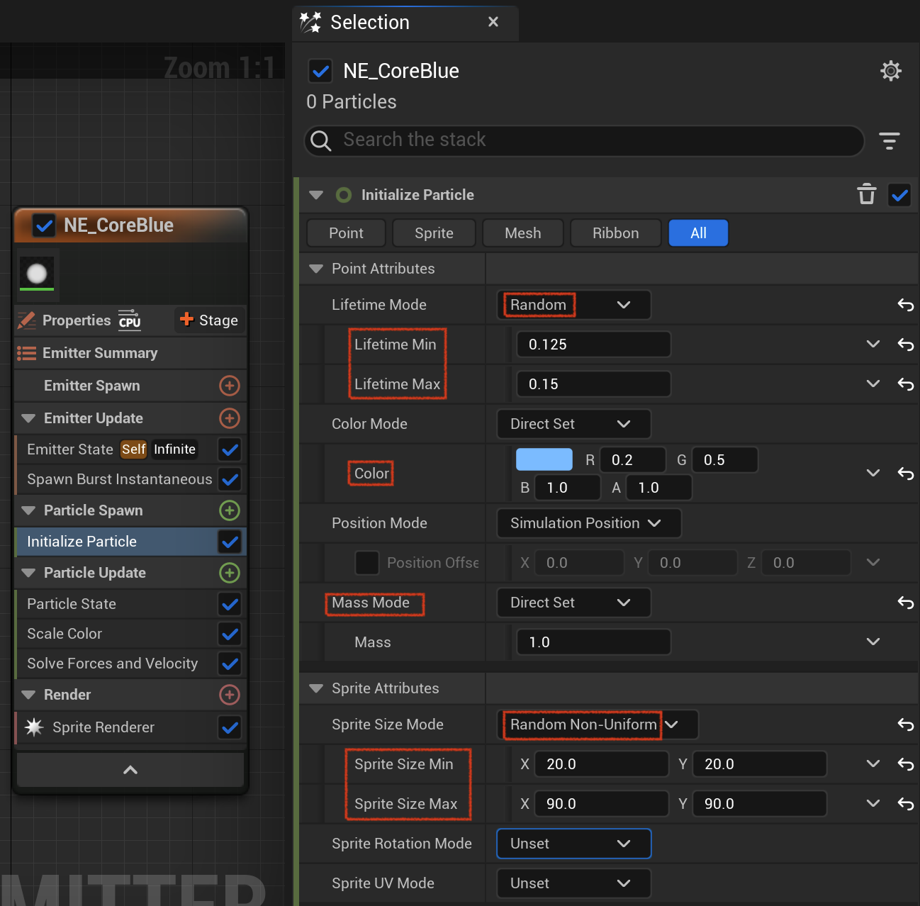This screenshot has width=920, height=906.
Task: Open Sprite UV Mode dropdown
Action: pos(573,883)
